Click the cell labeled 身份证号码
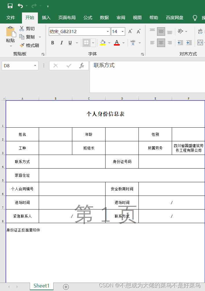The width and height of the screenshot is (205, 291). [x=122, y=162]
